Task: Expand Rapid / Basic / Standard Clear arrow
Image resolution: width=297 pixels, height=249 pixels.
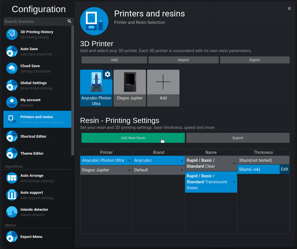Action: coord(234,163)
